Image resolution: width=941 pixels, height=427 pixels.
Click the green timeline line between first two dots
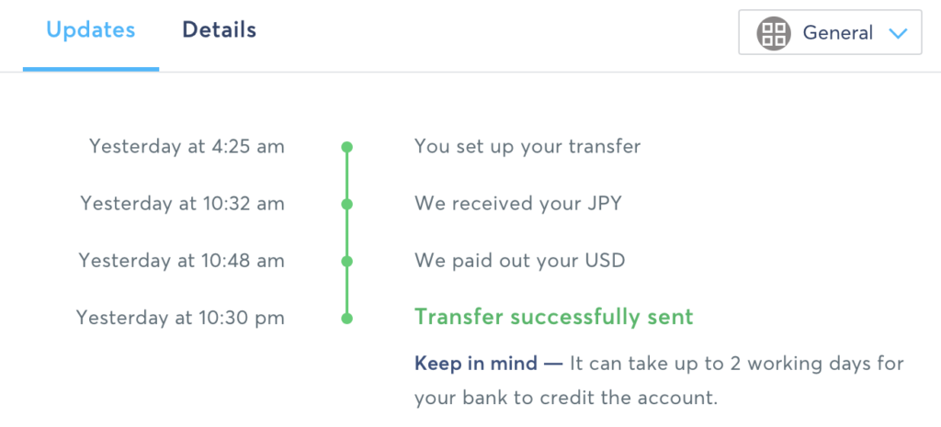346,175
